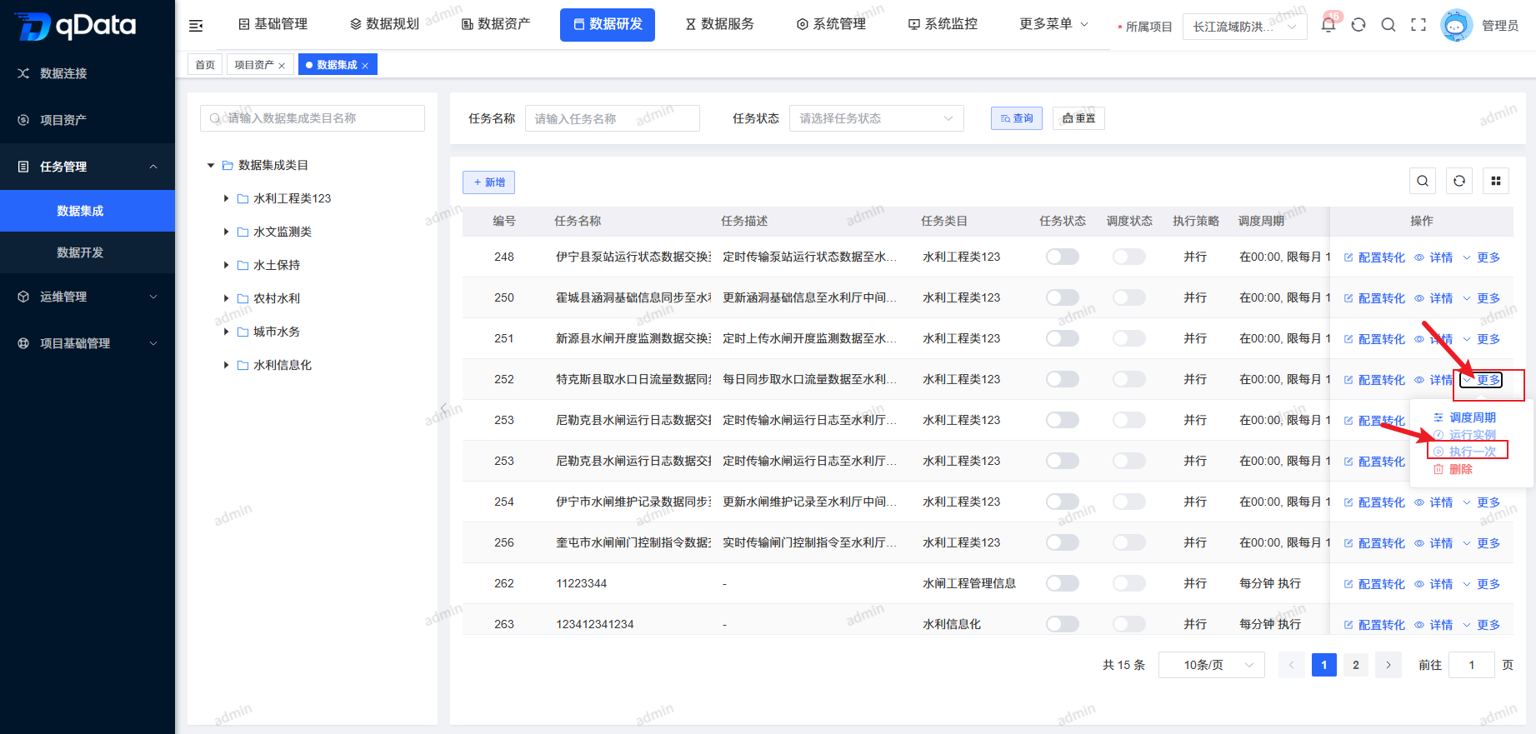Click the qData logo
This screenshot has height=734, width=1536.
click(76, 26)
